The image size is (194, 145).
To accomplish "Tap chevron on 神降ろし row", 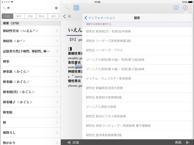I will point(57,133).
